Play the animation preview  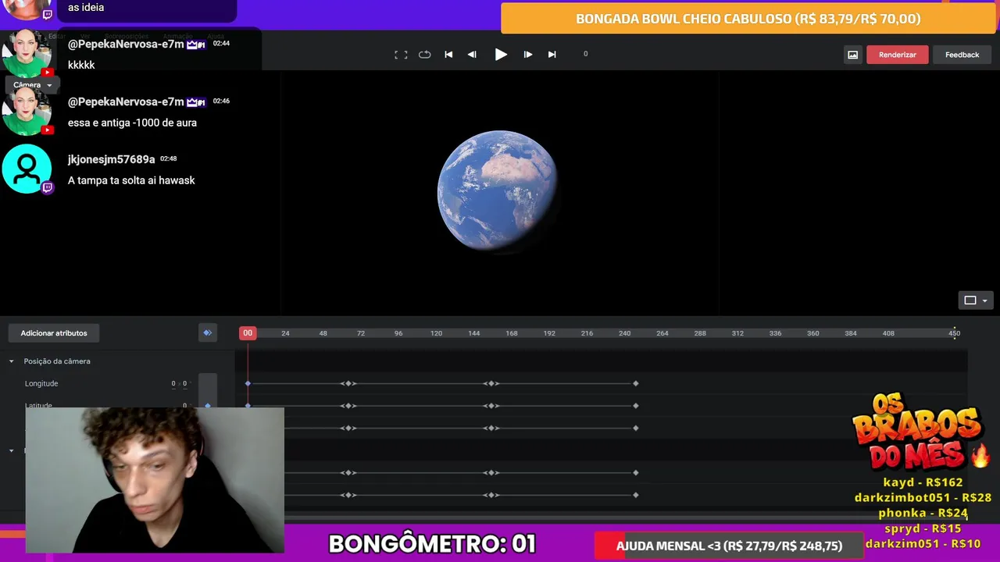[x=501, y=55]
